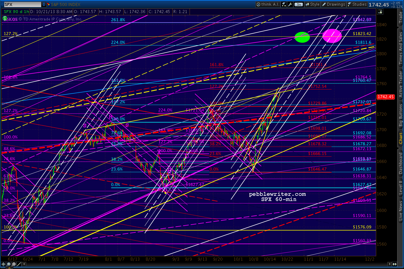Click the colored squares symbol link icon
The width and height of the screenshot is (404, 269).
pyautogui.click(x=48, y=4)
